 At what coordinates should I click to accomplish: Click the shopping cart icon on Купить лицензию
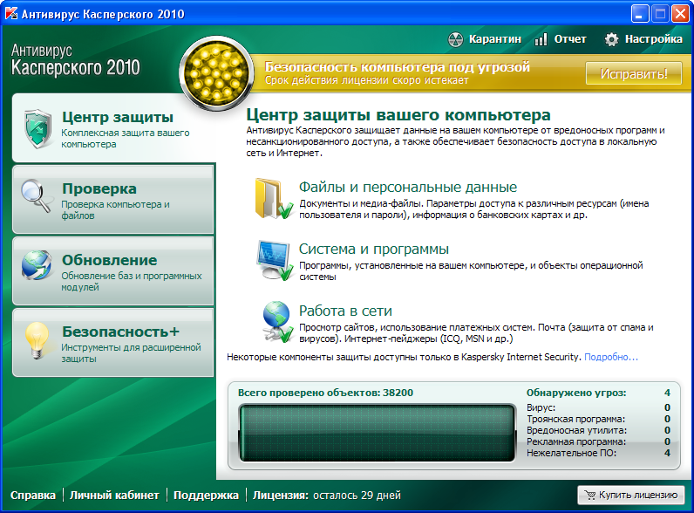coord(590,495)
